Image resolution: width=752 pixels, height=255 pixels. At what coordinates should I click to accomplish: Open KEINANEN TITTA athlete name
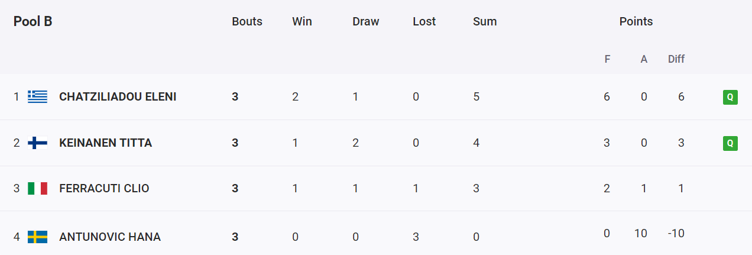(106, 143)
